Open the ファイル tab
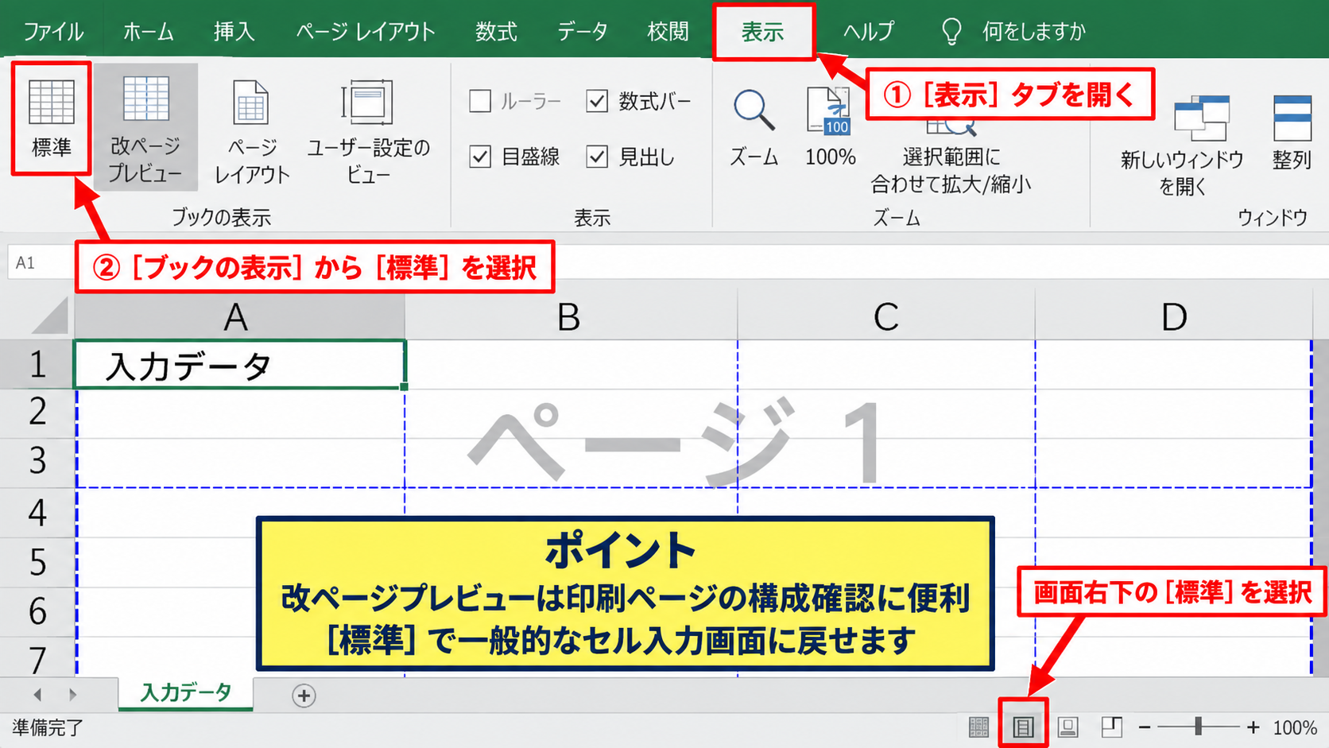The height and width of the screenshot is (748, 1329). tap(52, 32)
